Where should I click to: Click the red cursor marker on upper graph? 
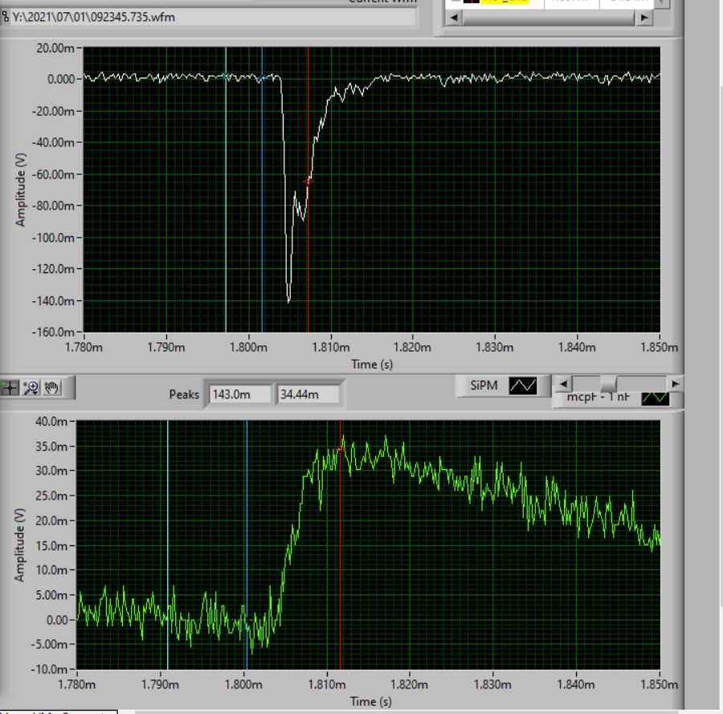tap(308, 182)
